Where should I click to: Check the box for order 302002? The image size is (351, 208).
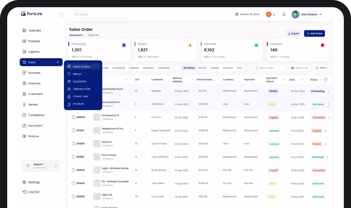[x=73, y=117]
